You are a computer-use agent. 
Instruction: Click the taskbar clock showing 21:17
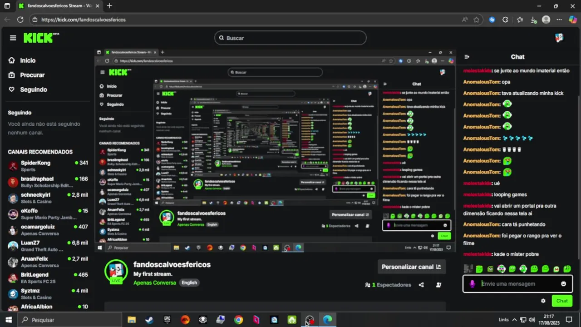pos(548,320)
